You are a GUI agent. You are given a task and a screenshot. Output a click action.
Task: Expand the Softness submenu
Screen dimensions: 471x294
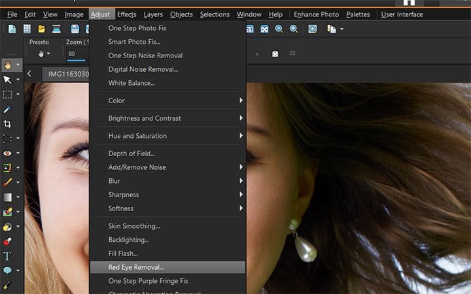[167, 208]
